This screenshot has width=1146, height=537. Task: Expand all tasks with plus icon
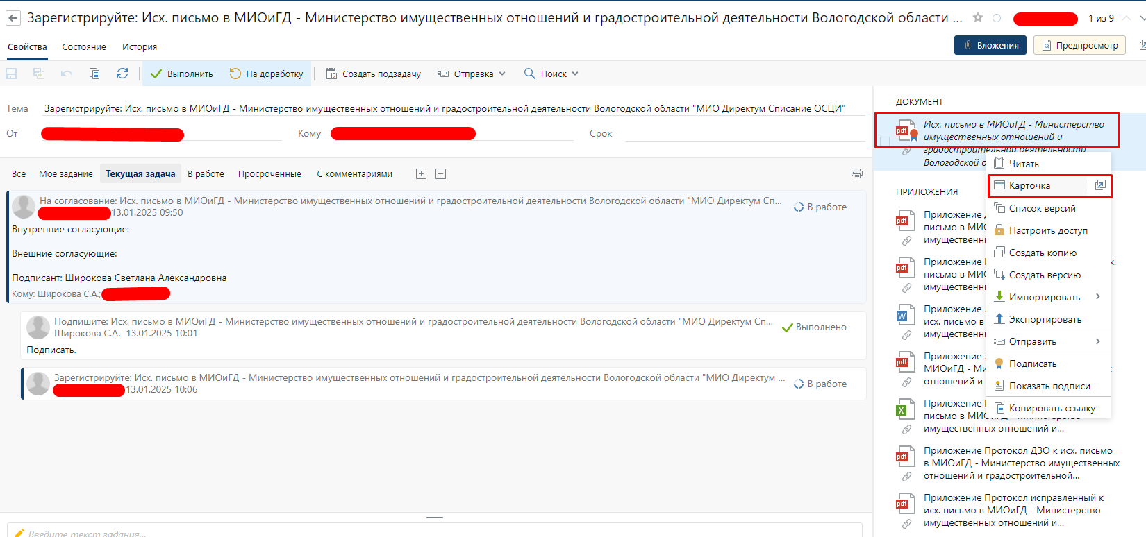click(421, 173)
